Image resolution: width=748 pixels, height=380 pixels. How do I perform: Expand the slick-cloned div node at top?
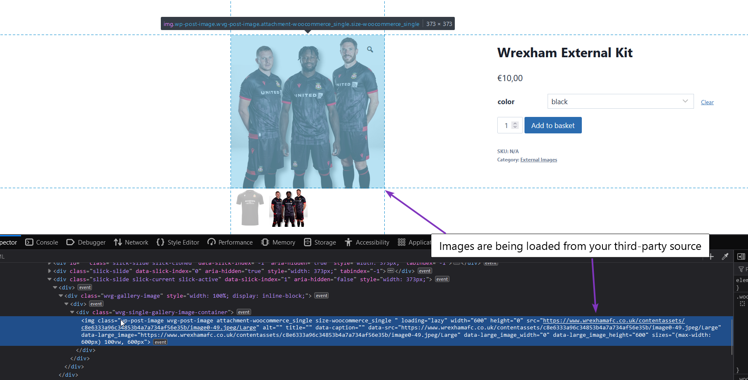coord(49,263)
